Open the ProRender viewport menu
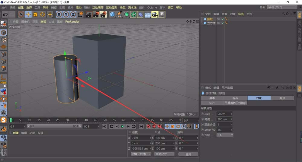 coord(72,21)
